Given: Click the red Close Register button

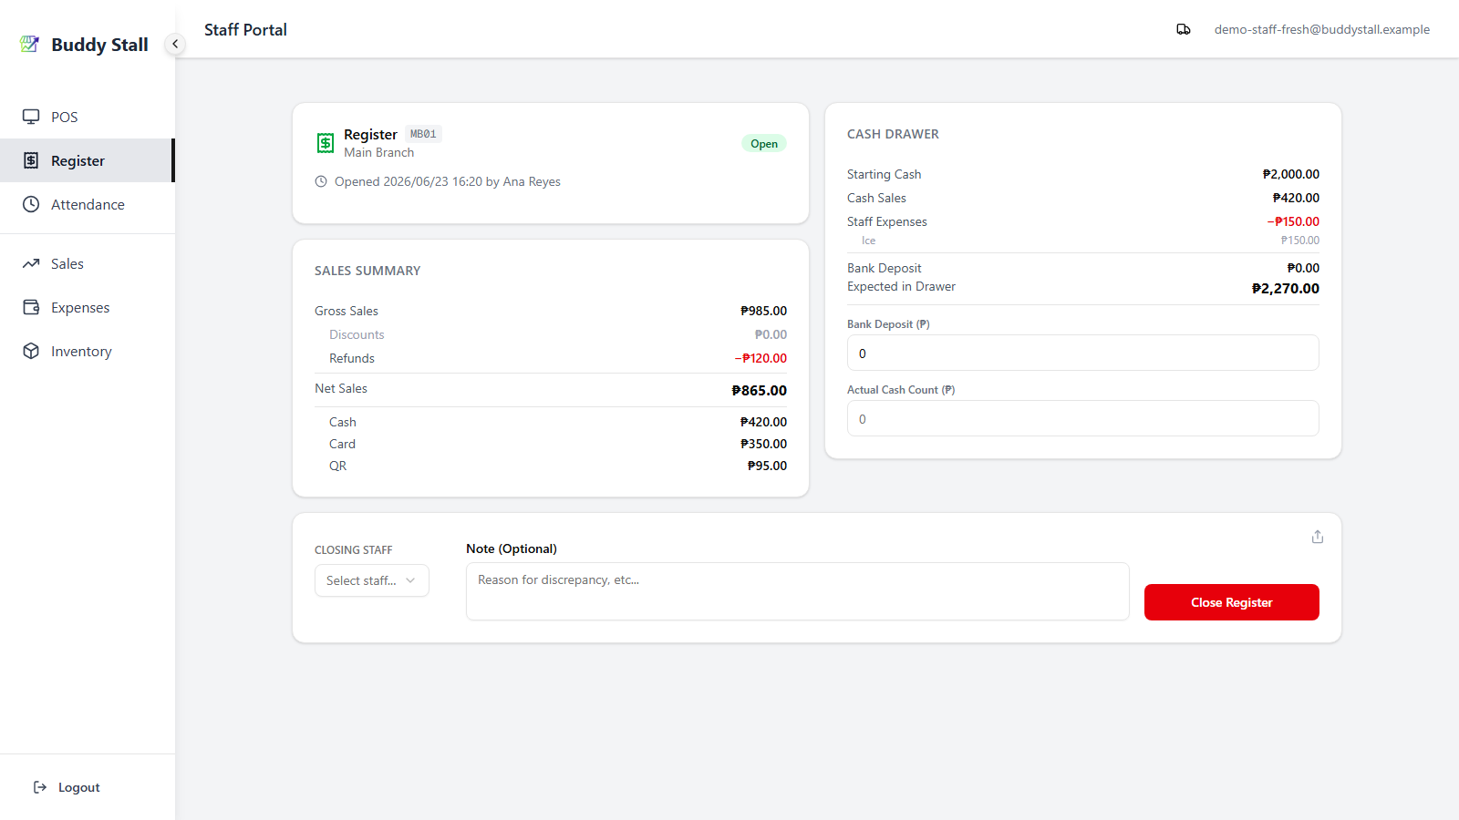Looking at the screenshot, I should pos(1231,602).
